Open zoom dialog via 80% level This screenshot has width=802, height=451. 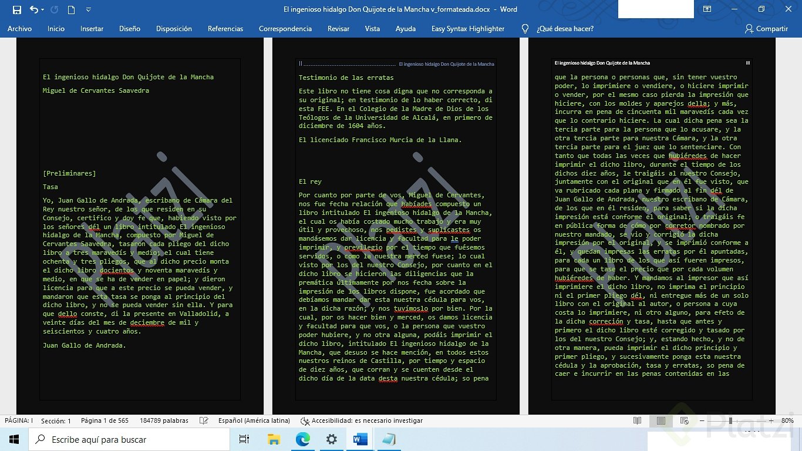pyautogui.click(x=787, y=420)
